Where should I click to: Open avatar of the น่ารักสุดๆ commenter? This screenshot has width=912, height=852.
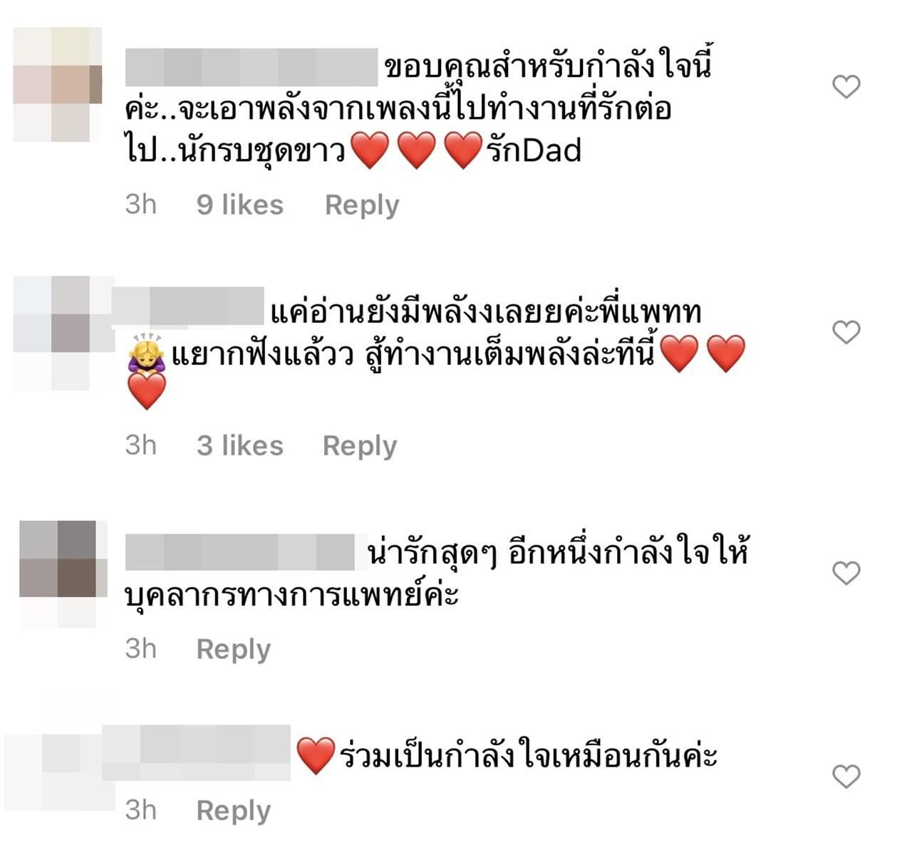[63, 574]
